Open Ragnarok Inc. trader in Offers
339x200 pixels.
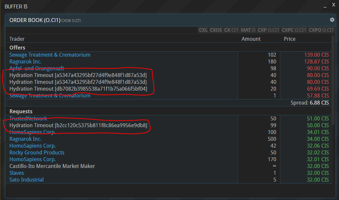(25, 61)
